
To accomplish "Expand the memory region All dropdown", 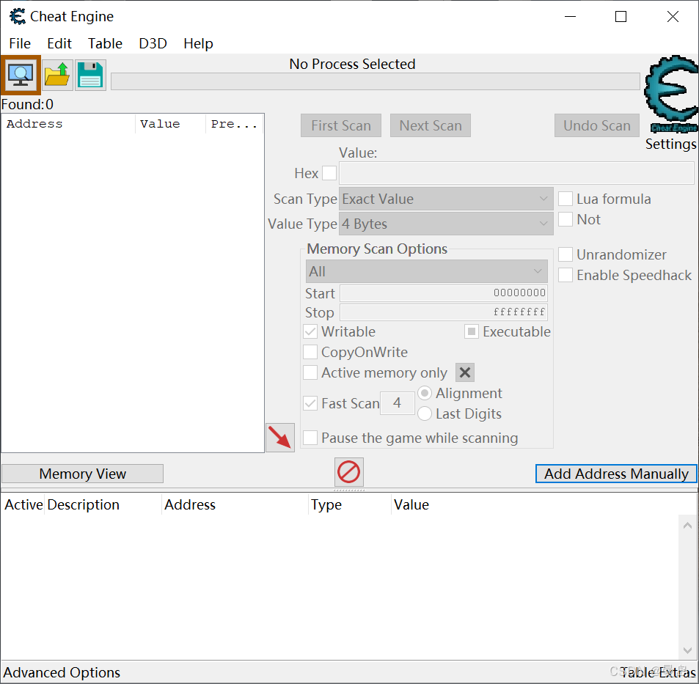I will click(427, 271).
